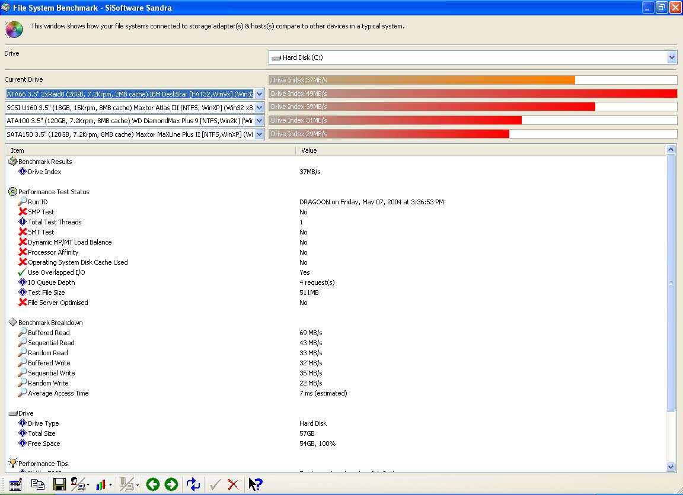Select the Operating System Disk Cache Used row
This screenshot has width=683, height=495.
pyautogui.click(x=336, y=262)
